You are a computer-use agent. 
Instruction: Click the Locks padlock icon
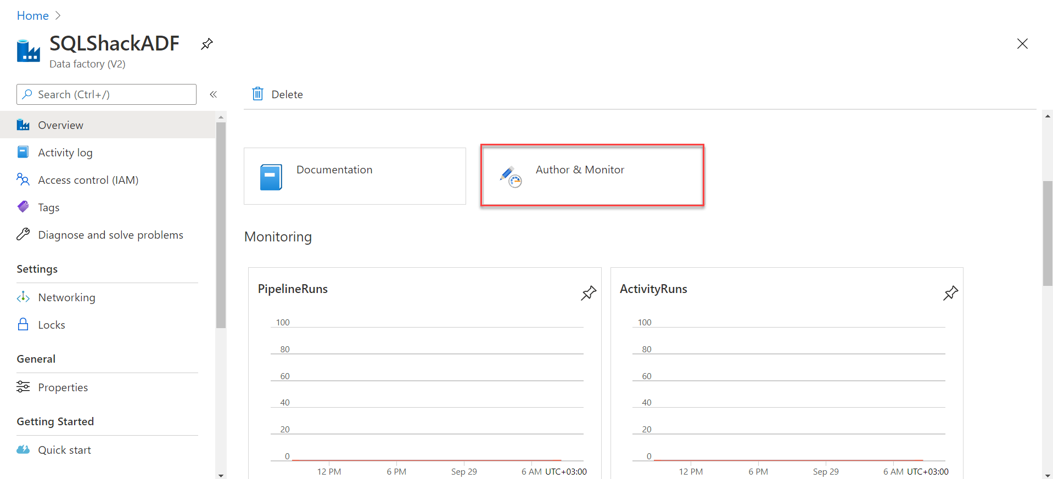pyautogui.click(x=23, y=324)
